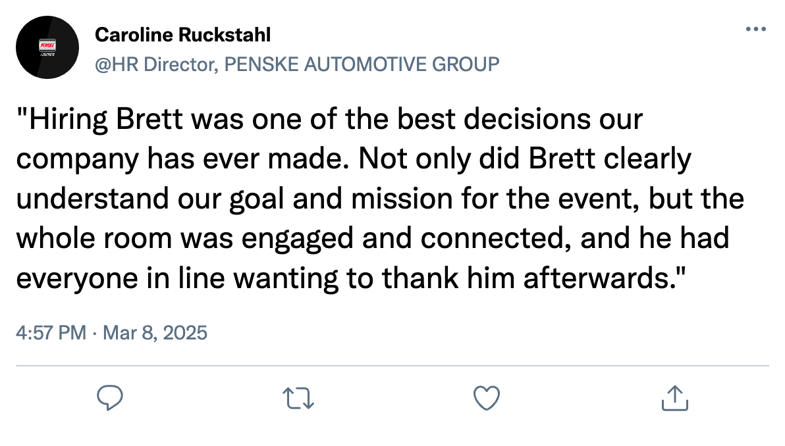Open the share upload icon
Viewport: 785px width, 446px height.
(x=674, y=398)
